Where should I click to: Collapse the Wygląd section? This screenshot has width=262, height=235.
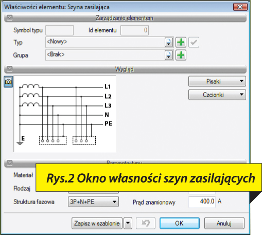point(10,69)
